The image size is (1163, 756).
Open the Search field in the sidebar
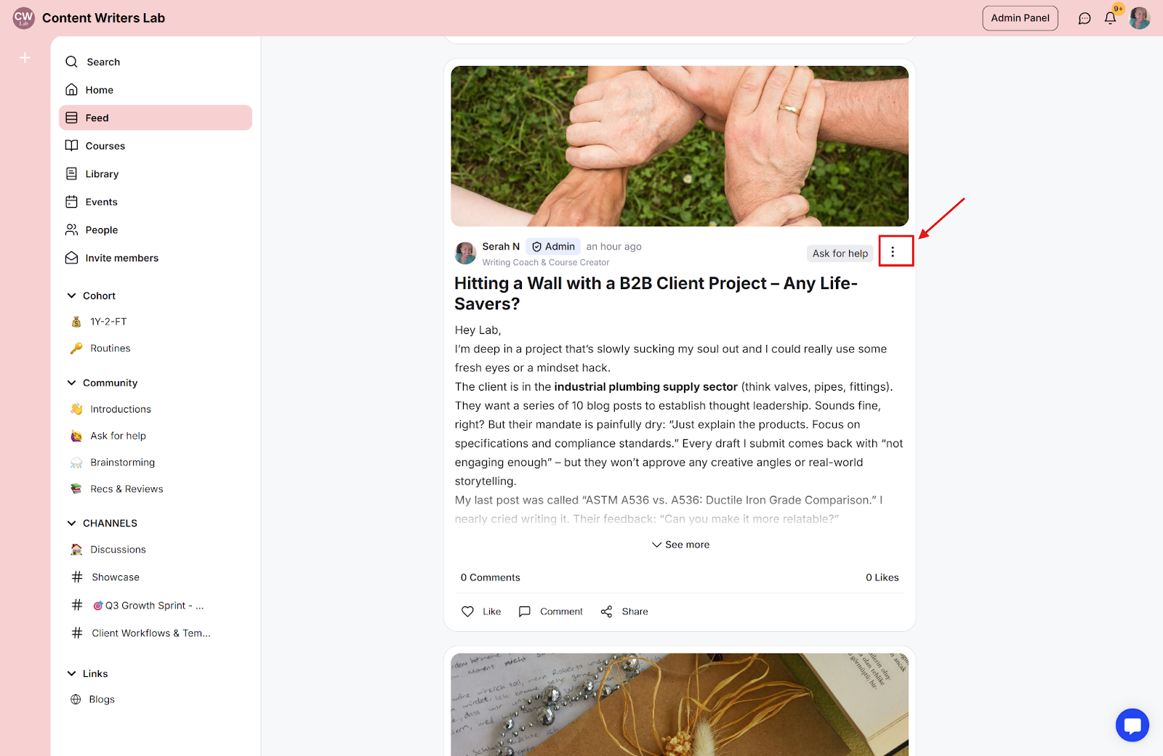tap(156, 62)
